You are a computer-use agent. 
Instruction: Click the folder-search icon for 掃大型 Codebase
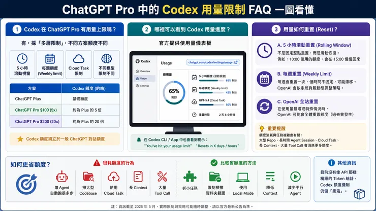(x=88, y=177)
